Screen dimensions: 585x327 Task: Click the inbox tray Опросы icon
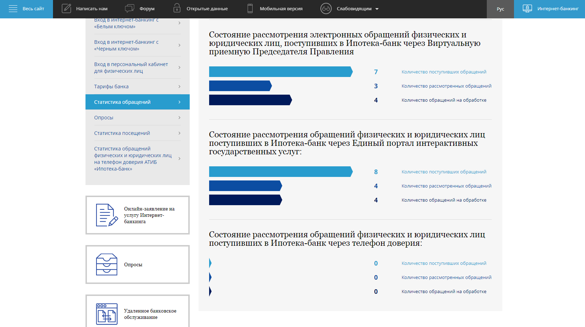click(107, 264)
